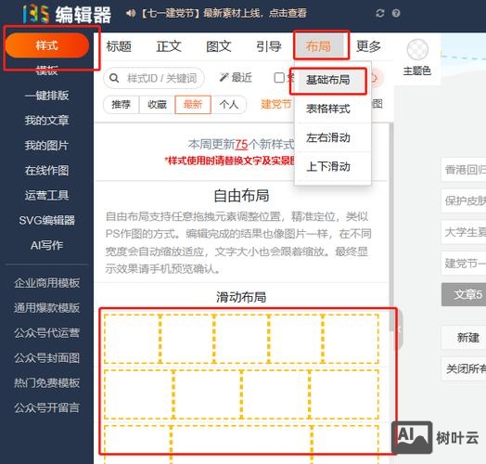486x464 pixels.
Task: Select the 收藏 filter
Action: click(x=157, y=105)
